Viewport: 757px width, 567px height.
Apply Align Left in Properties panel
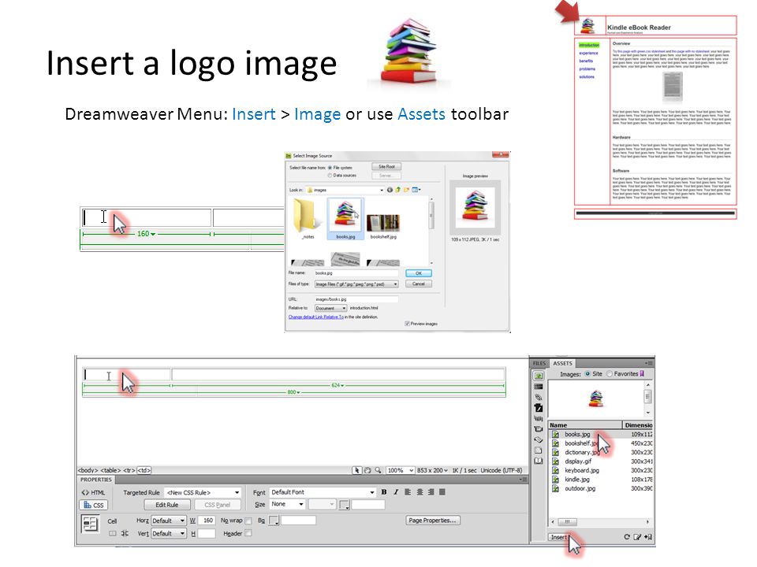[x=408, y=492]
